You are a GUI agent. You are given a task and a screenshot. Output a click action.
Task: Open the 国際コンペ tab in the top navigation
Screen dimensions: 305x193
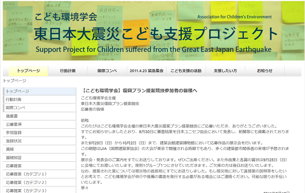(x=107, y=70)
